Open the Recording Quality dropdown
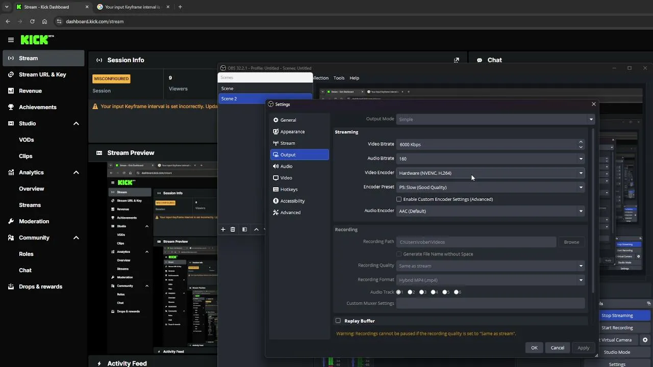The image size is (653, 367). [x=490, y=266]
